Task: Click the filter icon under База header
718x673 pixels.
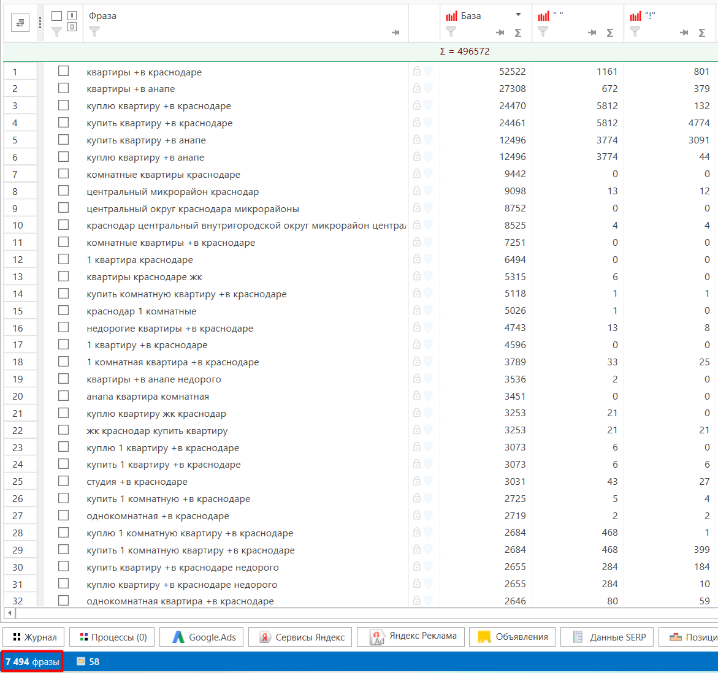Action: coord(451,32)
